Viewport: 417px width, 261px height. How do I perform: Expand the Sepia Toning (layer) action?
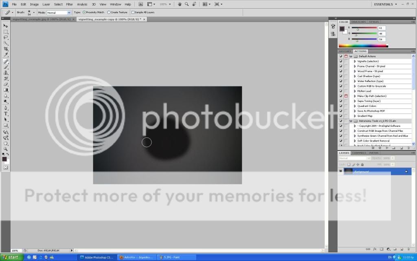coord(355,101)
